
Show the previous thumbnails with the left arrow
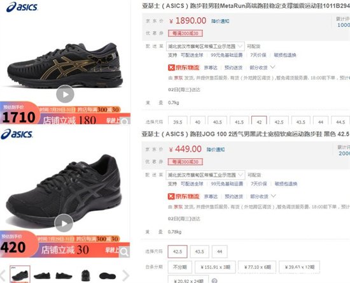3,275
